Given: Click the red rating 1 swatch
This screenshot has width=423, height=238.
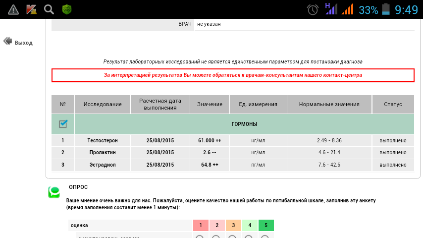Looking at the screenshot, I should [x=201, y=226].
